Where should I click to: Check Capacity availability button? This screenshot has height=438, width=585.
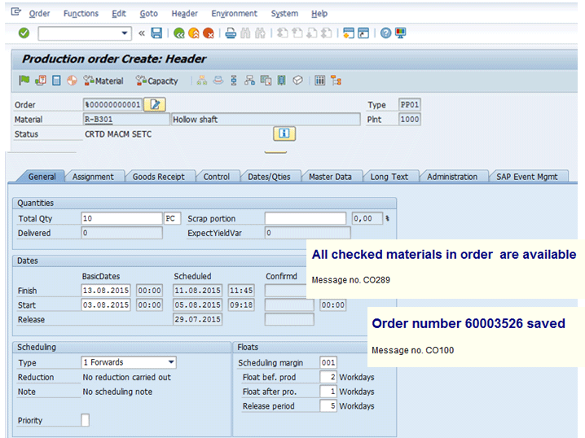156,81
